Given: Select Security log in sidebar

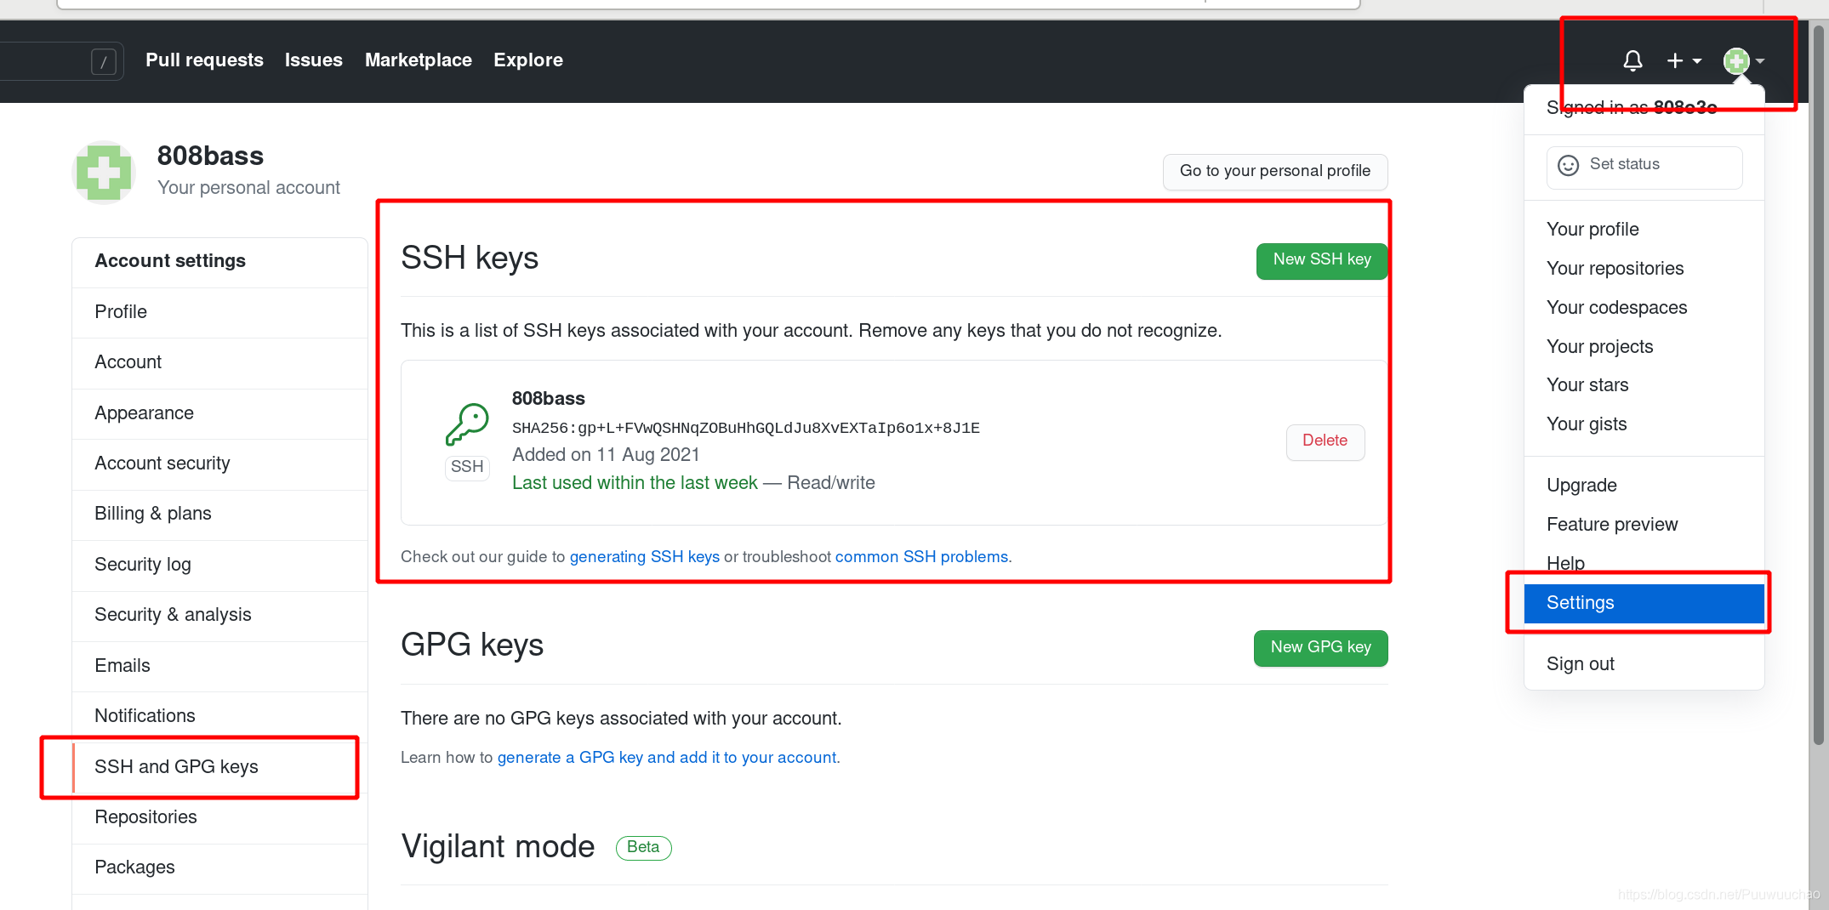Looking at the screenshot, I should pyautogui.click(x=220, y=565).
